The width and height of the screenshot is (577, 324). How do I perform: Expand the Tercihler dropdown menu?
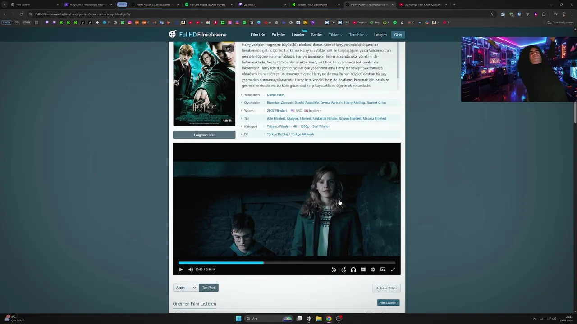click(358, 35)
